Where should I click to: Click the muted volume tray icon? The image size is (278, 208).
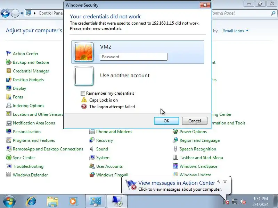[243, 201]
